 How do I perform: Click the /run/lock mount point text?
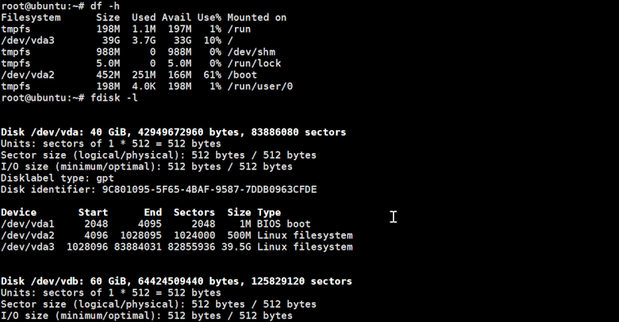pyautogui.click(x=254, y=63)
